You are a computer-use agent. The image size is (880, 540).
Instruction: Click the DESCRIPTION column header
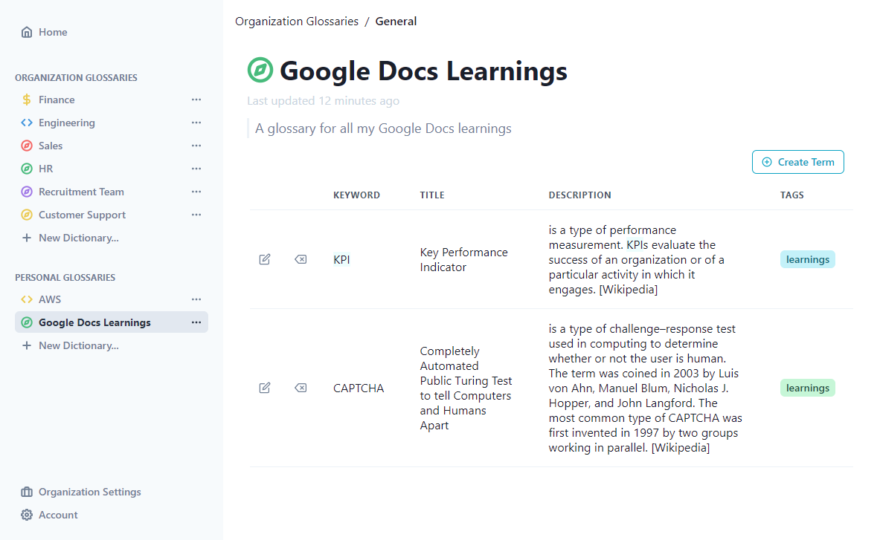point(579,195)
